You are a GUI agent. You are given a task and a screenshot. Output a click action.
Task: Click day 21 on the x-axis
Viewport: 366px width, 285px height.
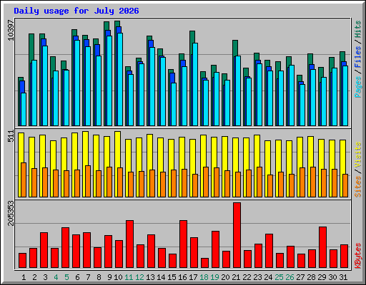tap(236, 277)
